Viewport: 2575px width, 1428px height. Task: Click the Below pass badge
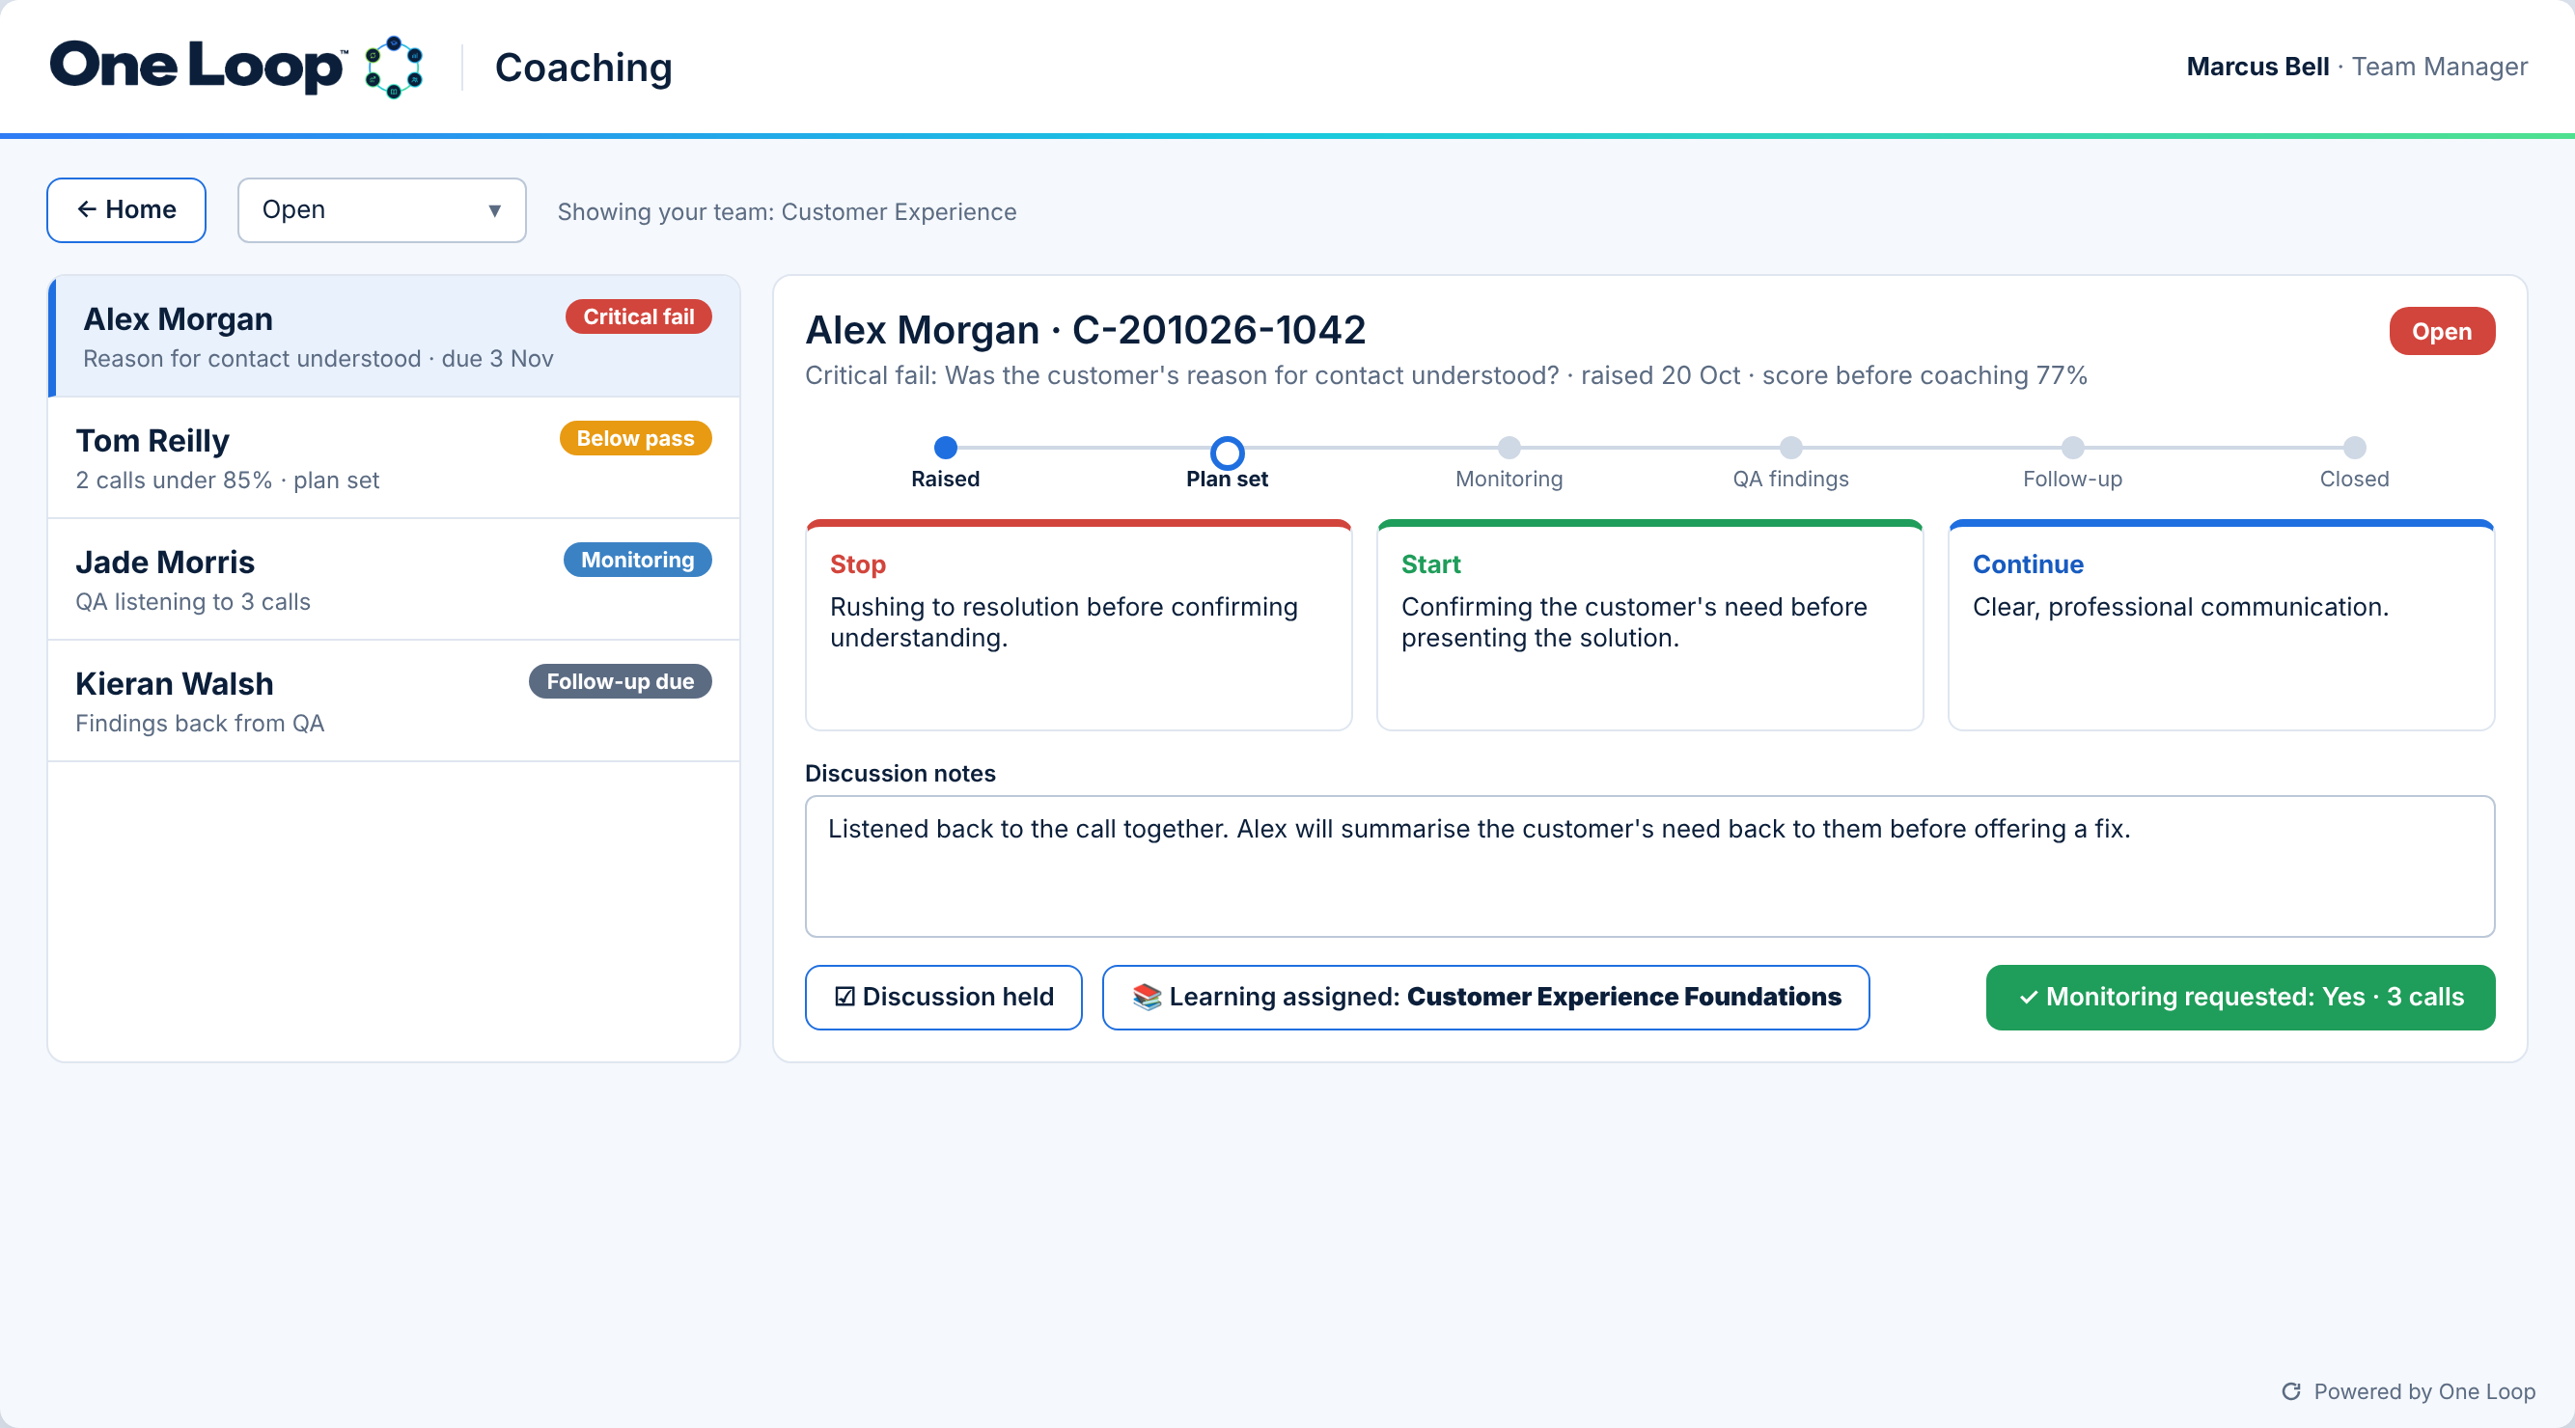[636, 439]
